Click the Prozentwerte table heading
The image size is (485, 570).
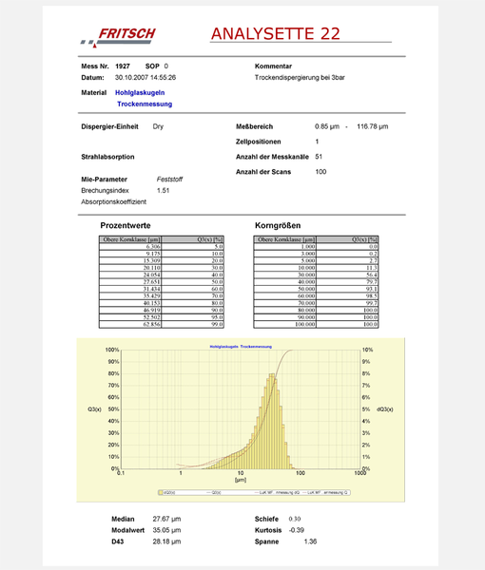tap(126, 225)
